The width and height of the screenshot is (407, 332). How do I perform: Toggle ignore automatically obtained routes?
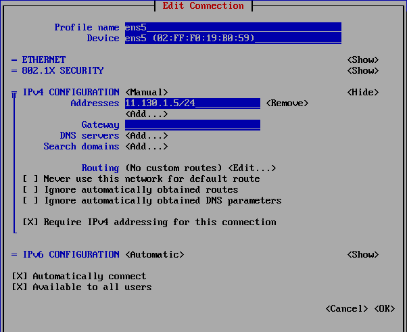pos(30,189)
